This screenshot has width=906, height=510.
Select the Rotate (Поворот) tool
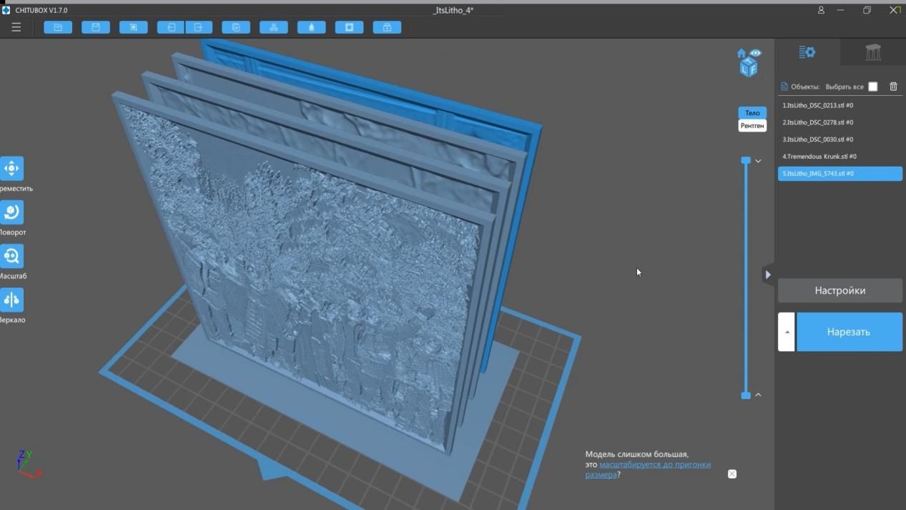tap(12, 212)
